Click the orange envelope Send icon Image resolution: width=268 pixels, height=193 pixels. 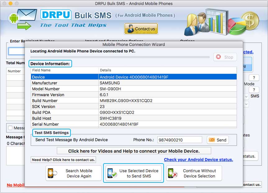(212, 140)
